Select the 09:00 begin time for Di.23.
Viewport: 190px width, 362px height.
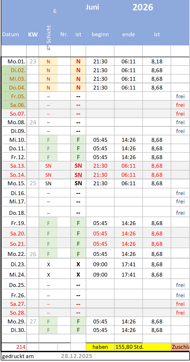pos(100,264)
